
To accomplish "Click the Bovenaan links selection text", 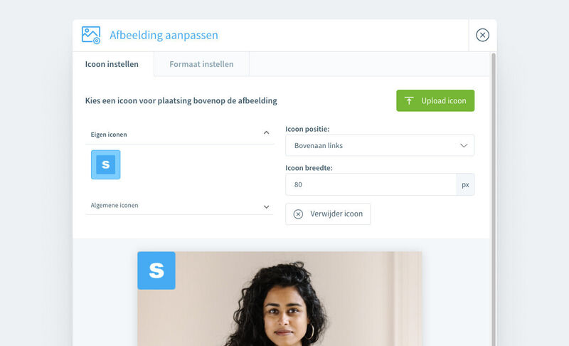I will [x=318, y=145].
